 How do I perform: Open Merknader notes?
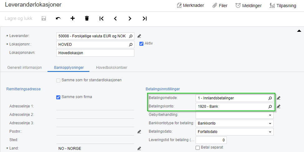coord(190,6)
